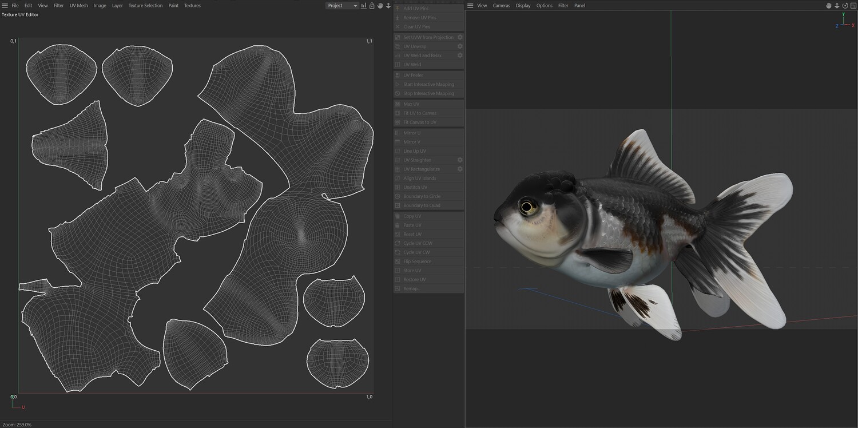Click the Boundary to Circle icon
Viewport: 858px width, 428px height.
pyautogui.click(x=398, y=197)
